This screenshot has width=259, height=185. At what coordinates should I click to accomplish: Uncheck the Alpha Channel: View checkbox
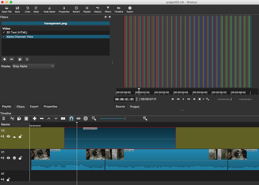4,37
